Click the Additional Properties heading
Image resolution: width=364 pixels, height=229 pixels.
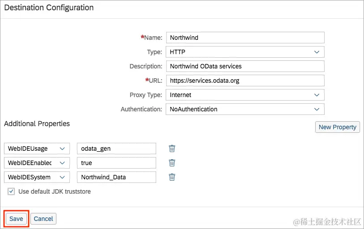click(37, 123)
